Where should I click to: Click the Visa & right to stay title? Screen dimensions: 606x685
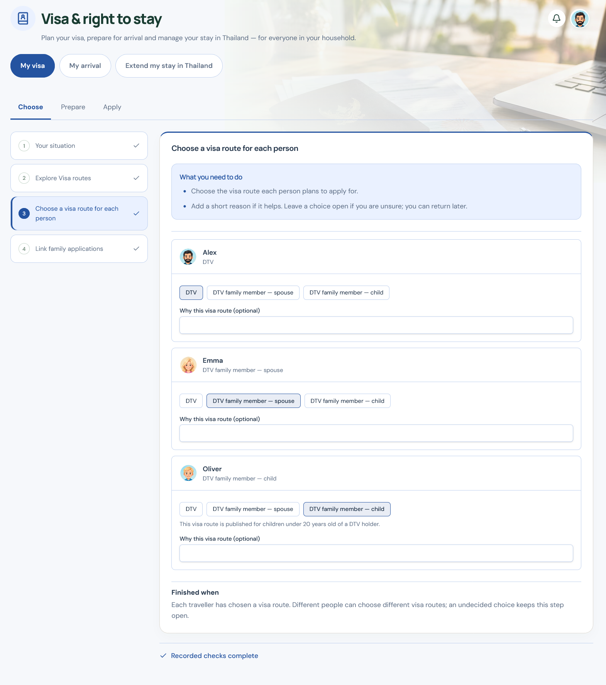(102, 19)
